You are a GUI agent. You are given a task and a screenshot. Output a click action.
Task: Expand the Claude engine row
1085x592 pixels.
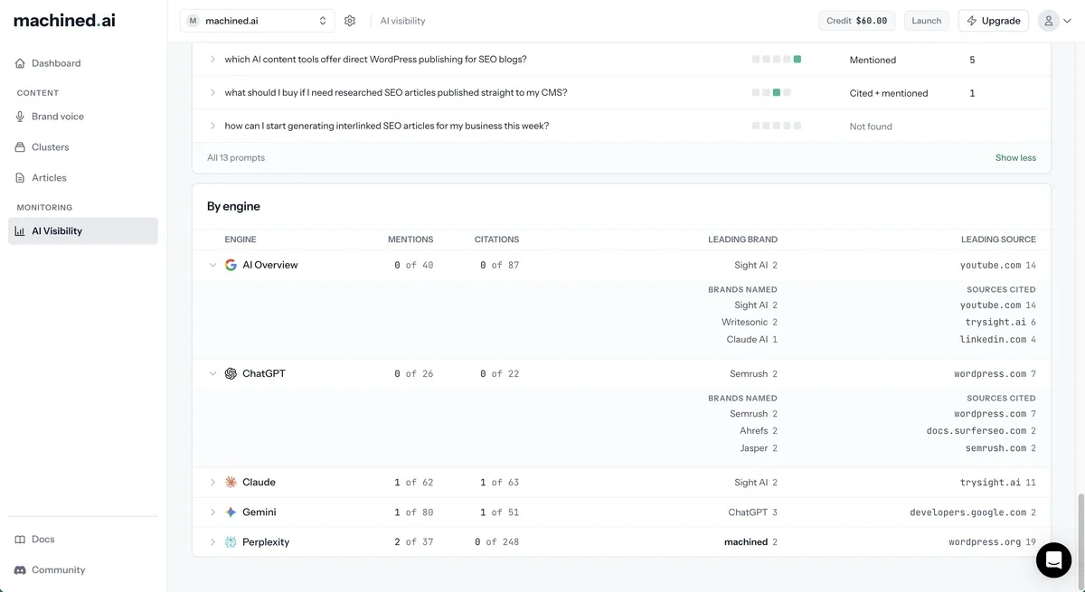coord(213,483)
